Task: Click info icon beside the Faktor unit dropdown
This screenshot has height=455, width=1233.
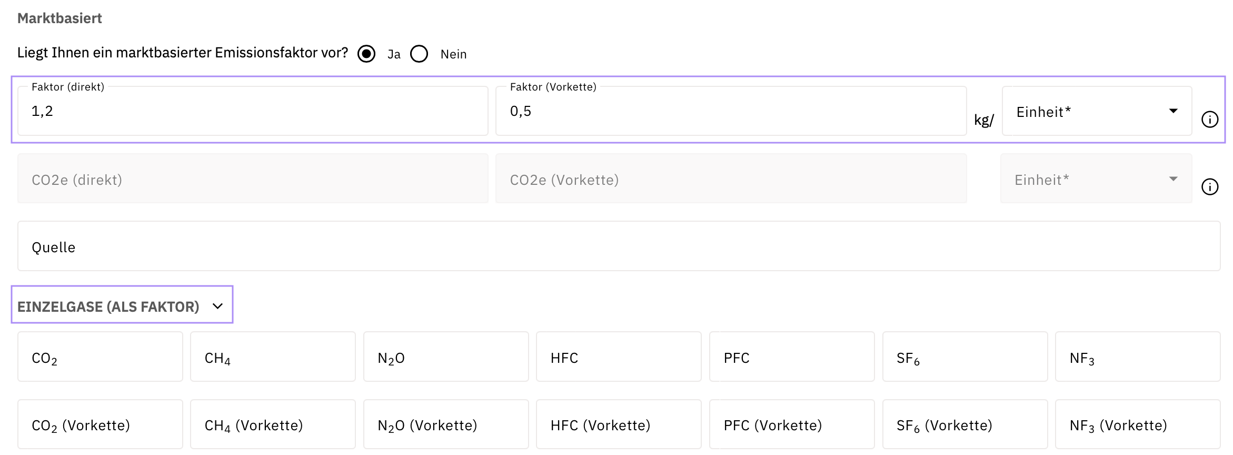Action: click(1209, 120)
